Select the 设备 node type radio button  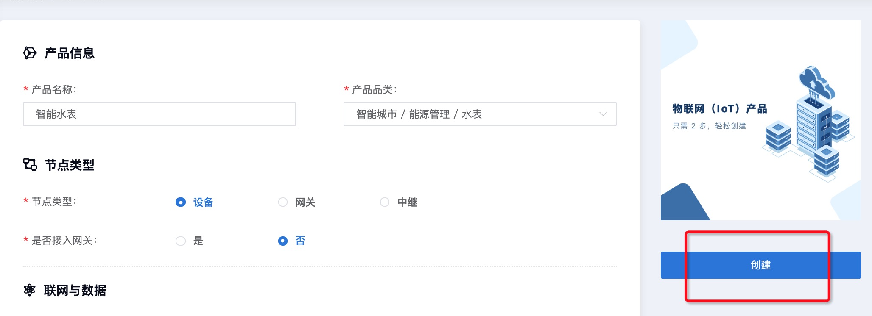(x=181, y=202)
